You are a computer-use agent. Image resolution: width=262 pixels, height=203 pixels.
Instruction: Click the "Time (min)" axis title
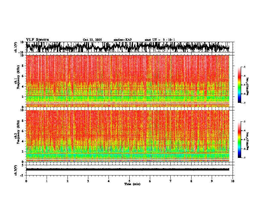tap(132, 184)
